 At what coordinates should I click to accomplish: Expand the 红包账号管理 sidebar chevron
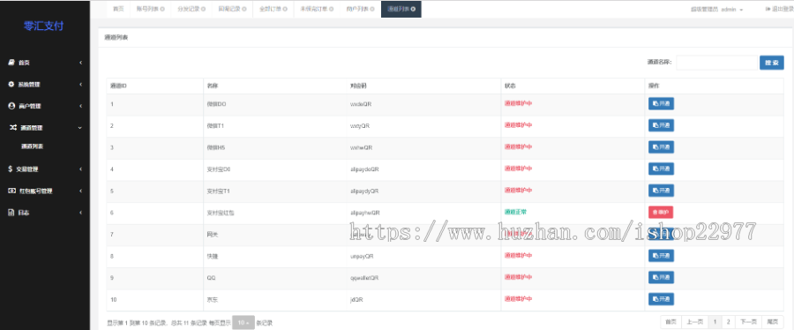[x=80, y=191]
